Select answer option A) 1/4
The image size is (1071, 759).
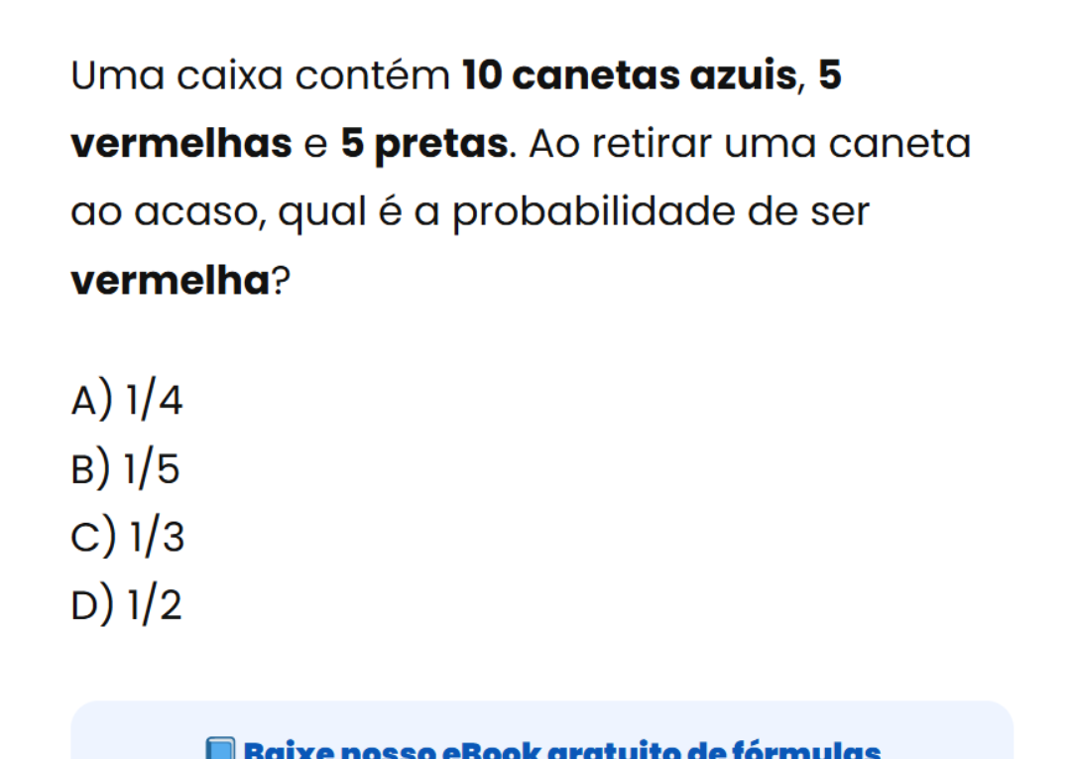point(127,400)
